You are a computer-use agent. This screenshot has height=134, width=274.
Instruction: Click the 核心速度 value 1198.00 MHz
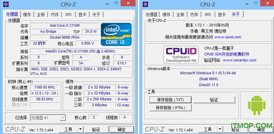coord(45,87)
